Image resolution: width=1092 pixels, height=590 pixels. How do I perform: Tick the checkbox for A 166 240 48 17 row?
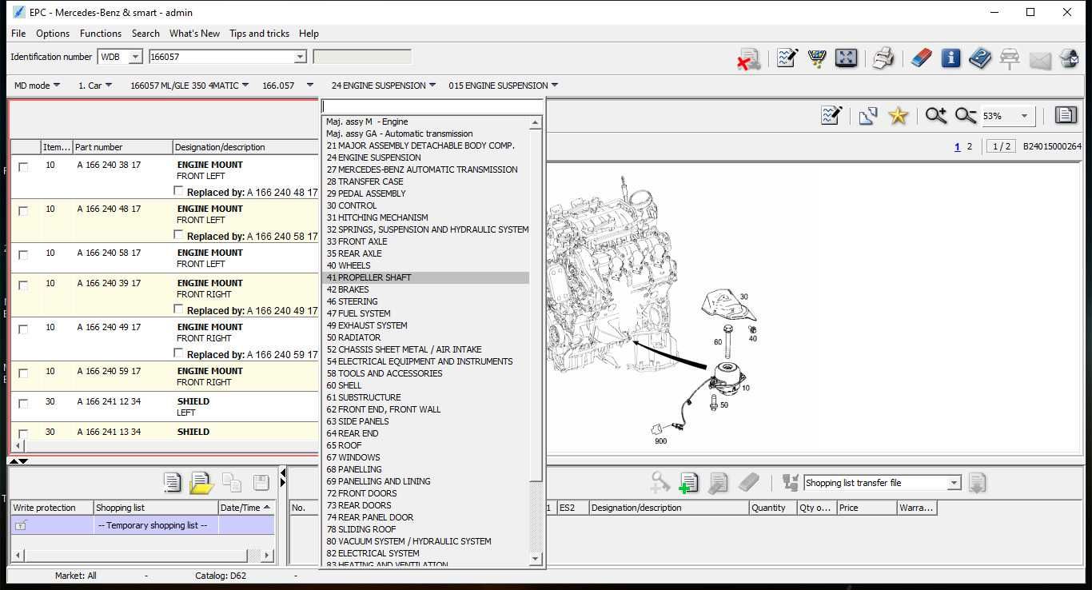tap(23, 211)
